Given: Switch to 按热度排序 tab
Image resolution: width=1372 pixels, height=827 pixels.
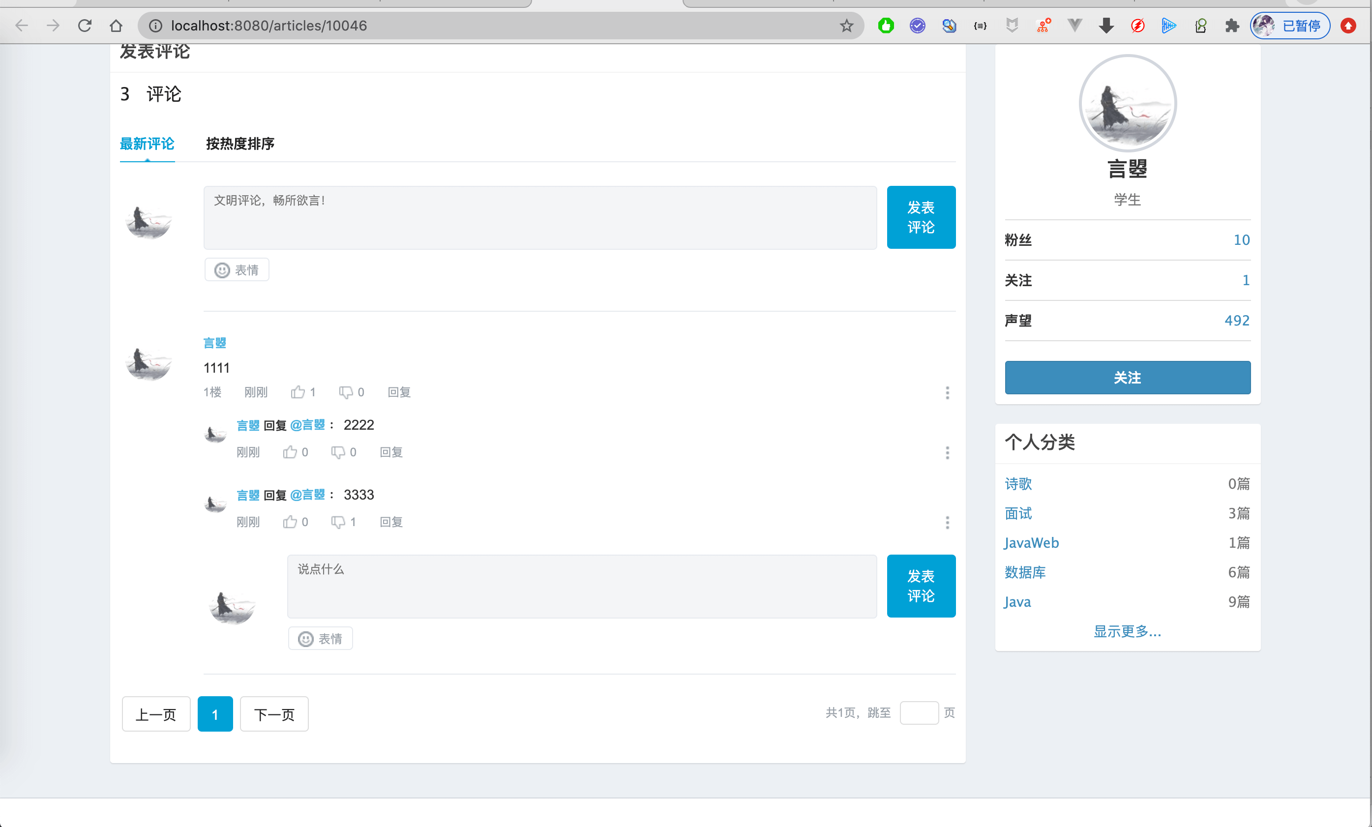Looking at the screenshot, I should pos(239,144).
